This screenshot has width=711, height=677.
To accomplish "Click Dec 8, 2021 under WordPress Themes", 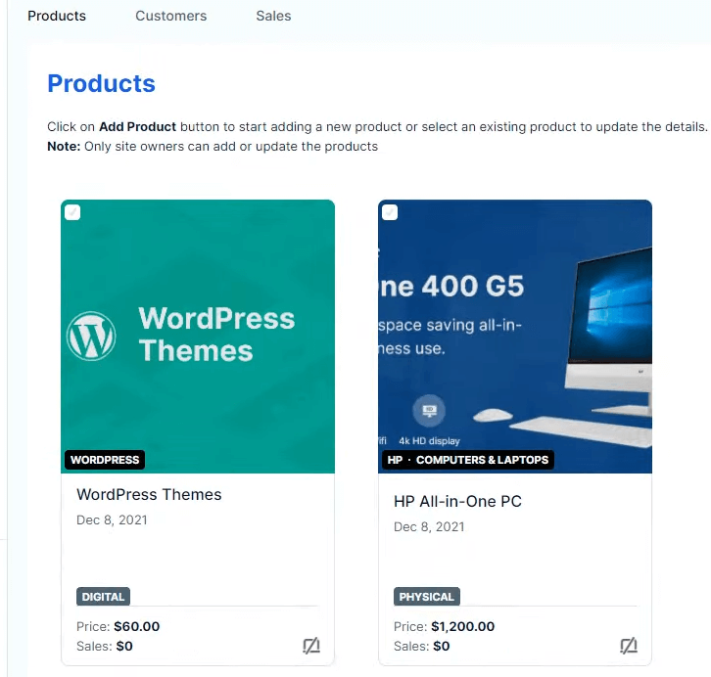I will click(x=112, y=519).
